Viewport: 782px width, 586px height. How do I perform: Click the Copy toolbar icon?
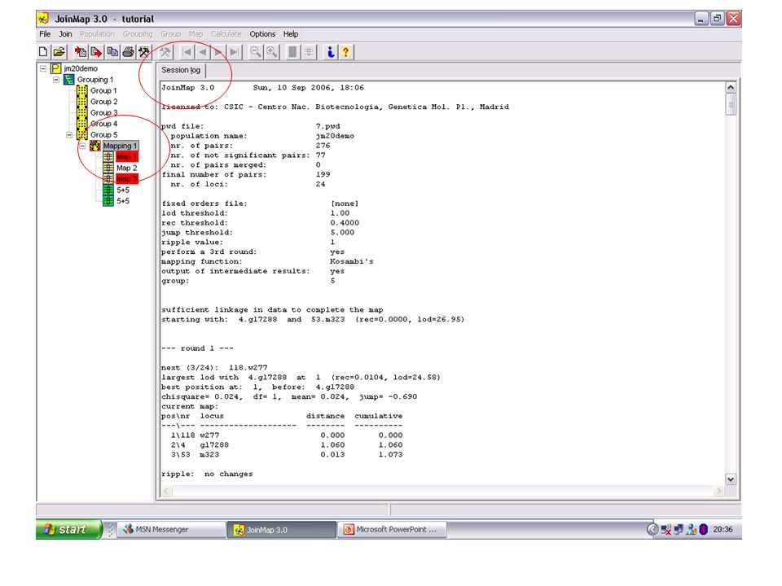(x=112, y=52)
